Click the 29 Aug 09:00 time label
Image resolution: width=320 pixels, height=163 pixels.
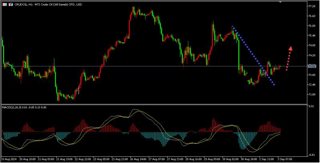(212, 159)
